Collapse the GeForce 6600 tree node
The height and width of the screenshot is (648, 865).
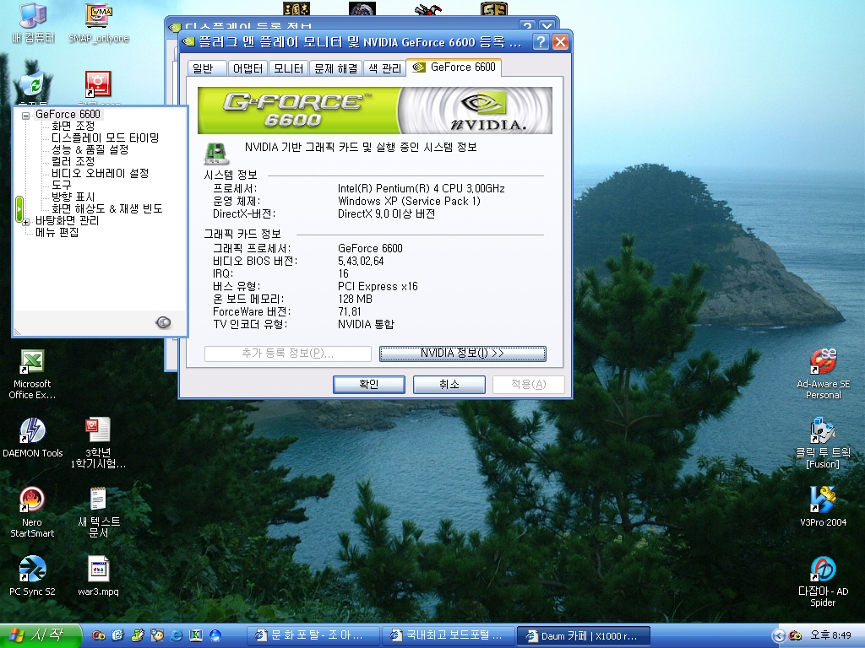click(x=25, y=116)
